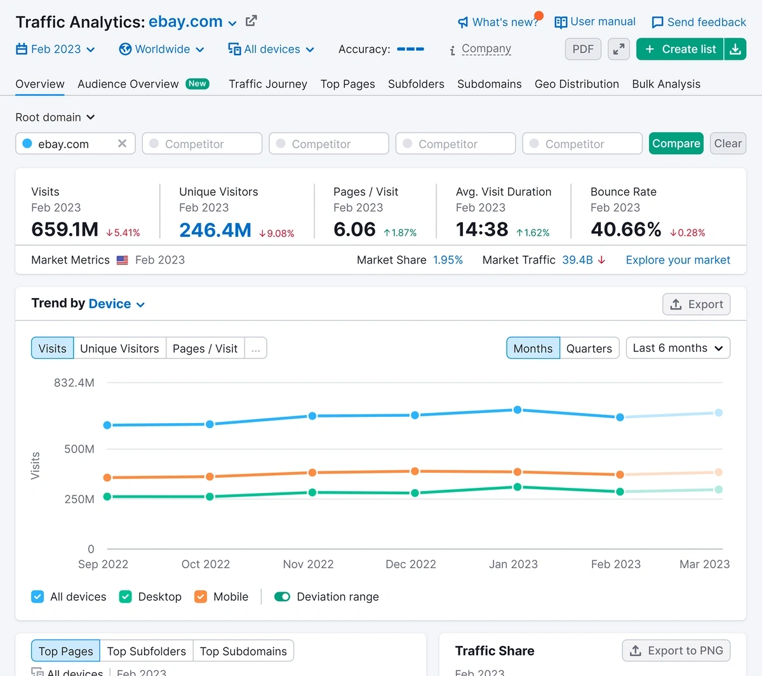The width and height of the screenshot is (762, 676).
Task: Click the Accuracy level indicator
Action: coord(410,49)
